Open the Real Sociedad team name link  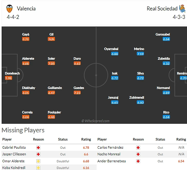click(162, 8)
